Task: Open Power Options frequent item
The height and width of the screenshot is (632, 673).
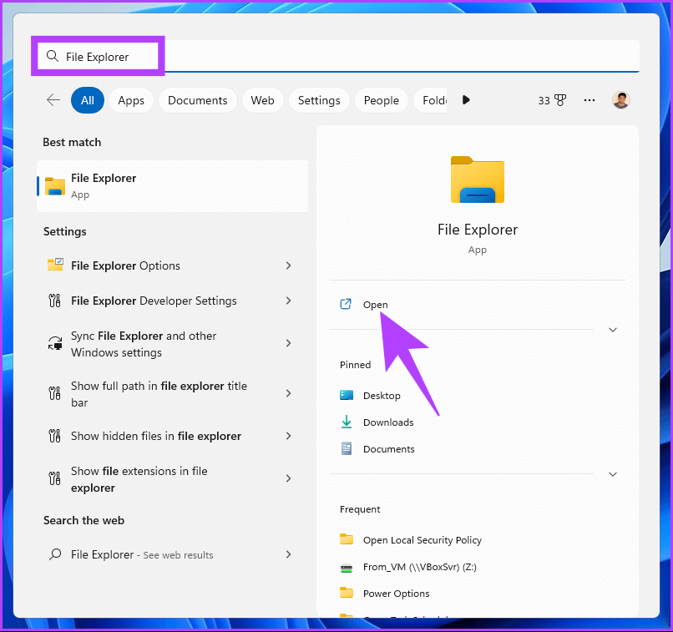Action: [x=396, y=594]
